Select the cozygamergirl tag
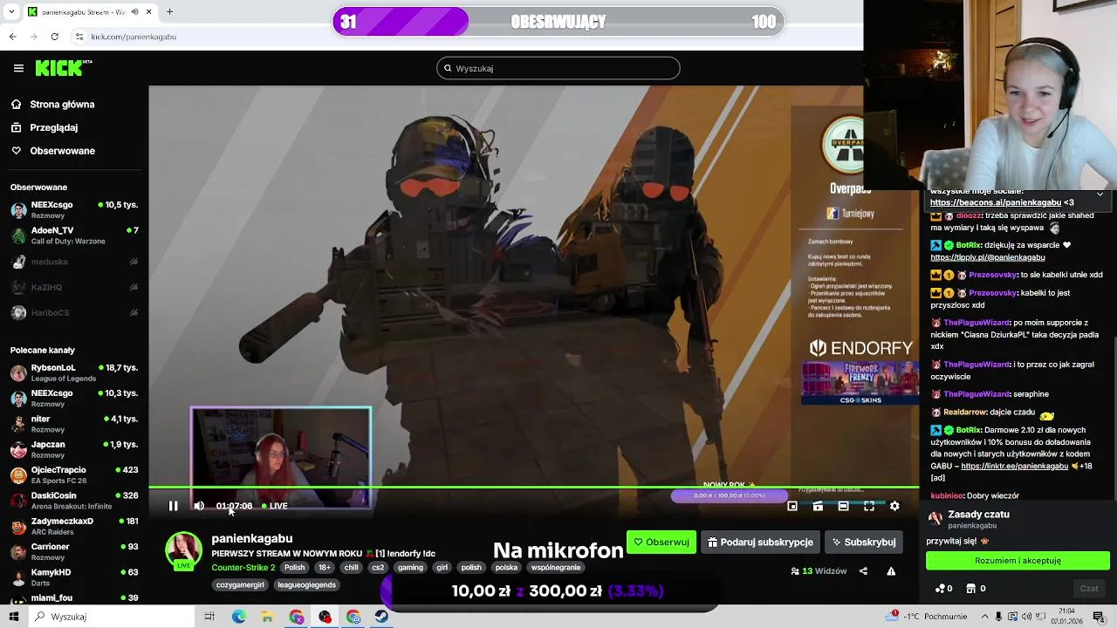Viewport: 1117px width, 628px height. click(x=240, y=584)
